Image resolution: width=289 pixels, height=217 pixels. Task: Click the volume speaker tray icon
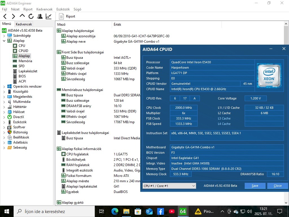[249, 211]
